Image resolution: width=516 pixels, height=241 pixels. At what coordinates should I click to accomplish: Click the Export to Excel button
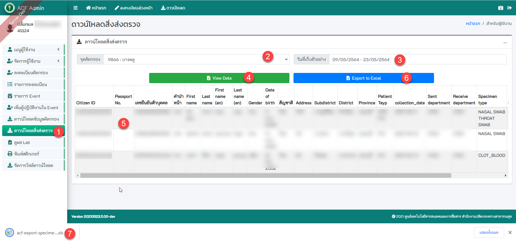[x=363, y=78]
